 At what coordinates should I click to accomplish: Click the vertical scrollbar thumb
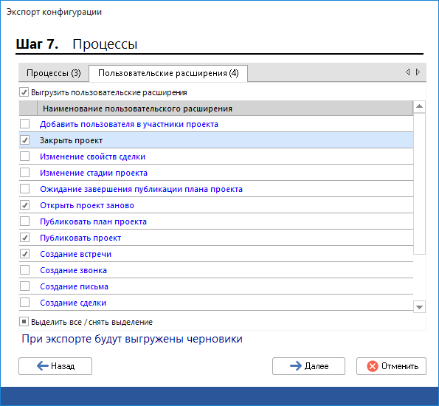tap(419, 184)
